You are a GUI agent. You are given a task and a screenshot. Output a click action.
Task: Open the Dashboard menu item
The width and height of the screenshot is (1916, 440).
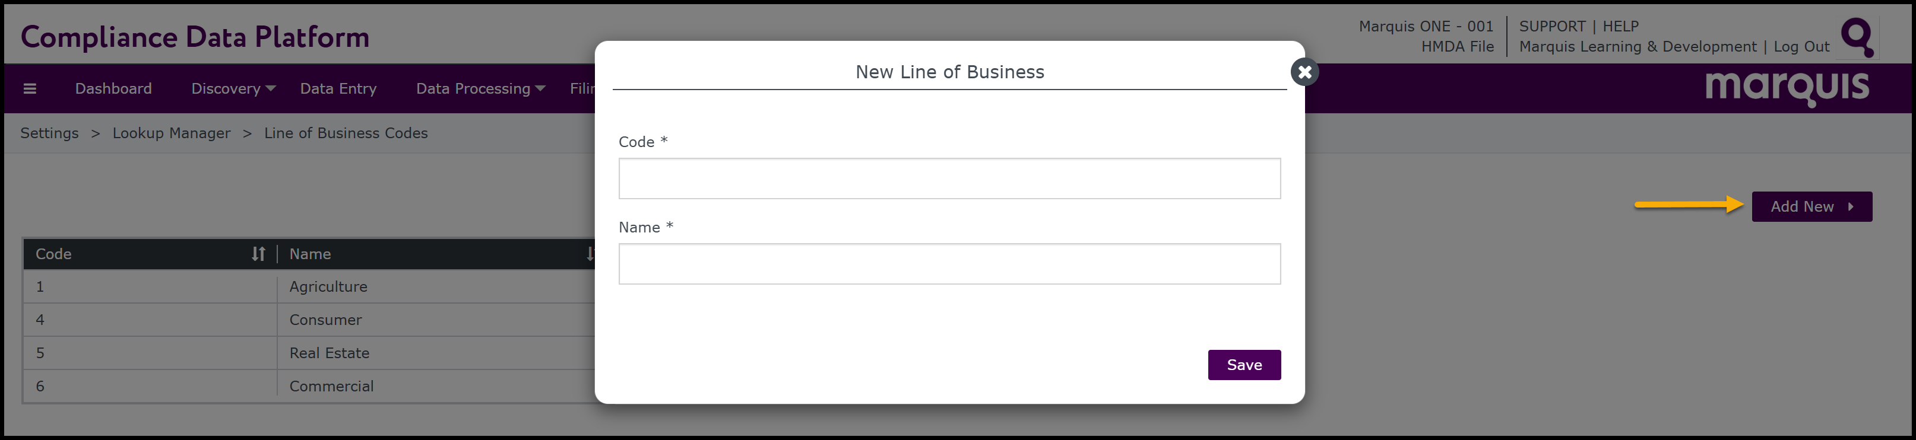tap(113, 88)
